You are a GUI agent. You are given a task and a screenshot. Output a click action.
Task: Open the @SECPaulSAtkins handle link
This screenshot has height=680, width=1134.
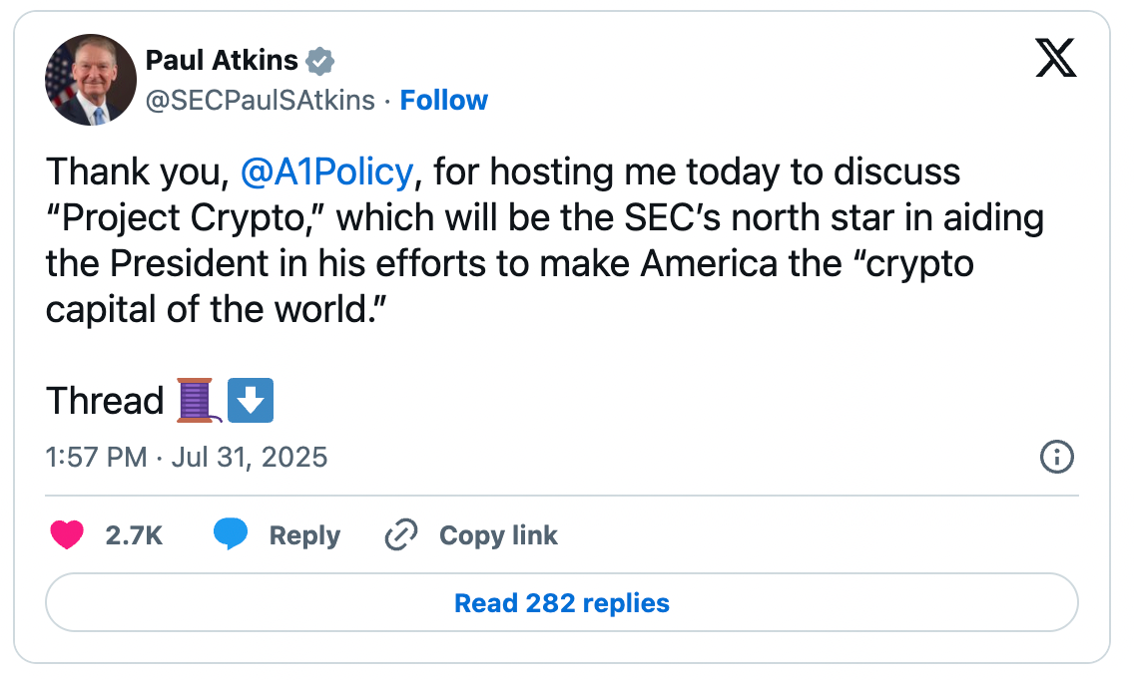coord(261,101)
